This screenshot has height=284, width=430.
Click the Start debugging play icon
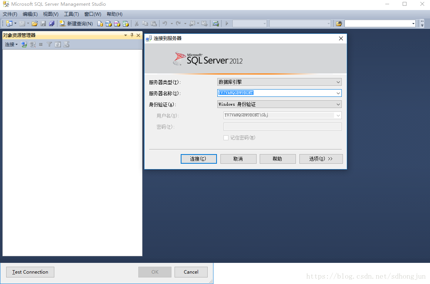click(x=227, y=23)
